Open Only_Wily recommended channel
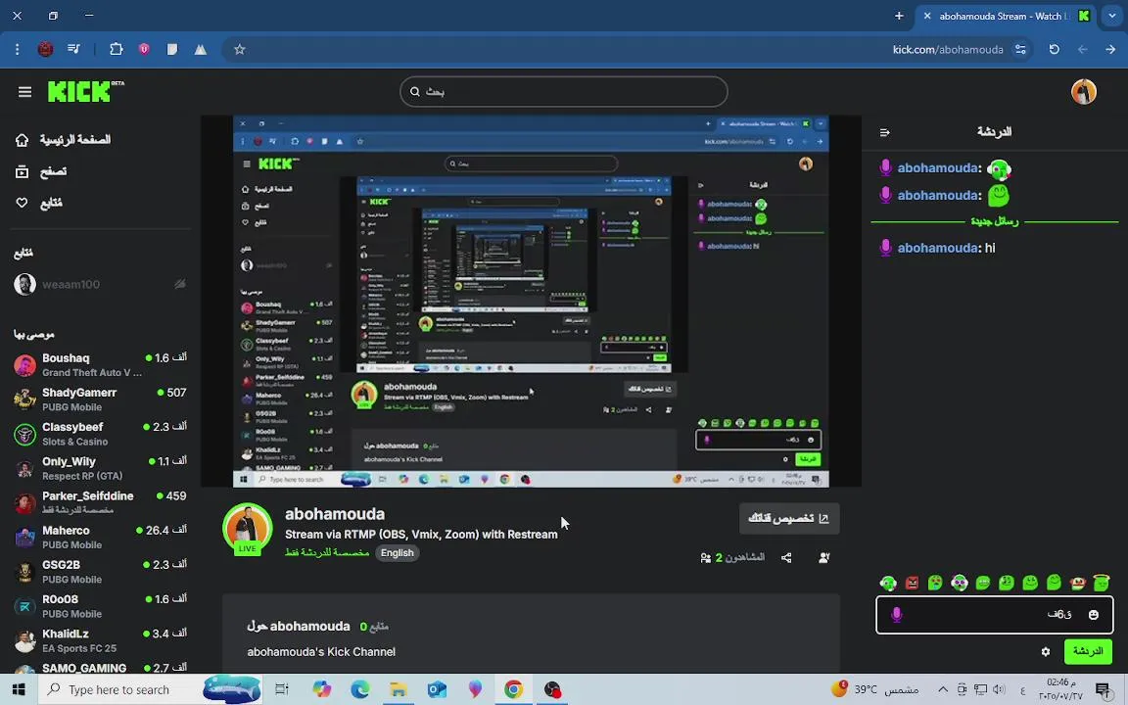This screenshot has width=1128, height=705. coord(100,468)
